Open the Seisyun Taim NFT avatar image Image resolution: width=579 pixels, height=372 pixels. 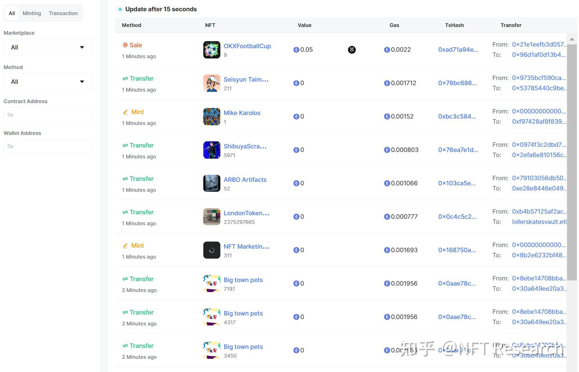point(212,83)
